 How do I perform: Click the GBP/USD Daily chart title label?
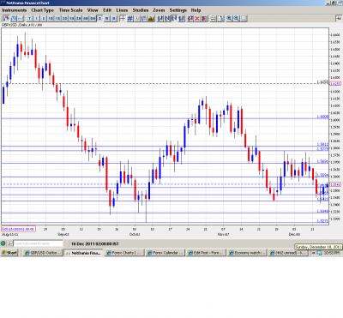click(x=21, y=25)
